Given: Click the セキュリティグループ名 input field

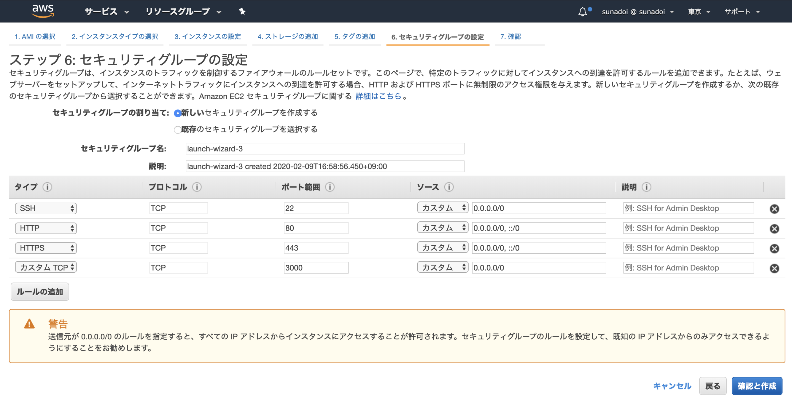Looking at the screenshot, I should (x=324, y=149).
